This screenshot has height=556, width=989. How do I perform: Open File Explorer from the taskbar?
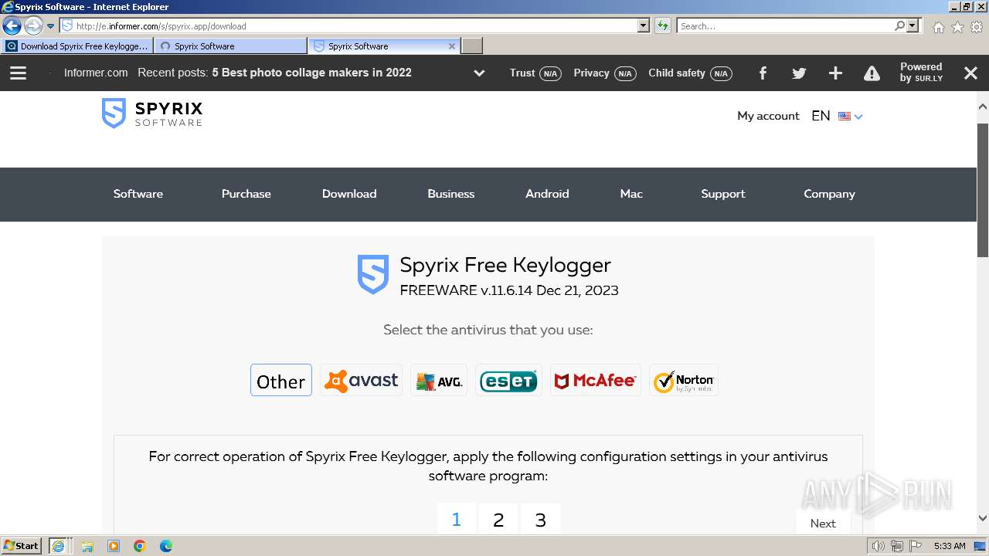pyautogui.click(x=87, y=546)
